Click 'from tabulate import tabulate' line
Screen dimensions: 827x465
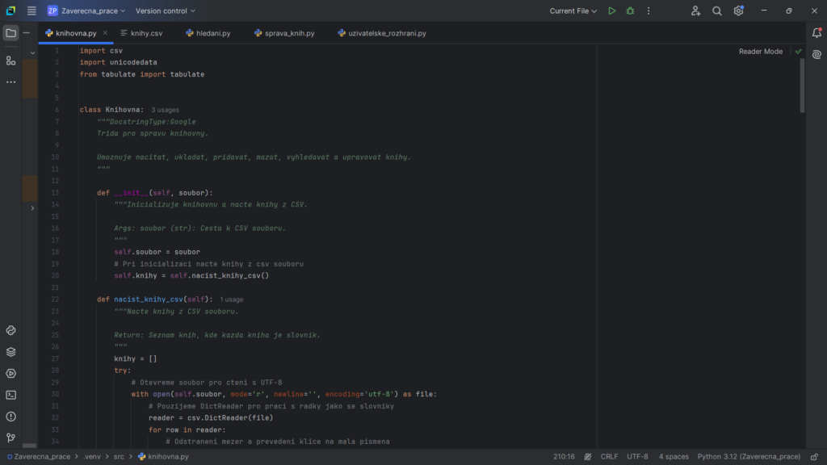click(142, 74)
